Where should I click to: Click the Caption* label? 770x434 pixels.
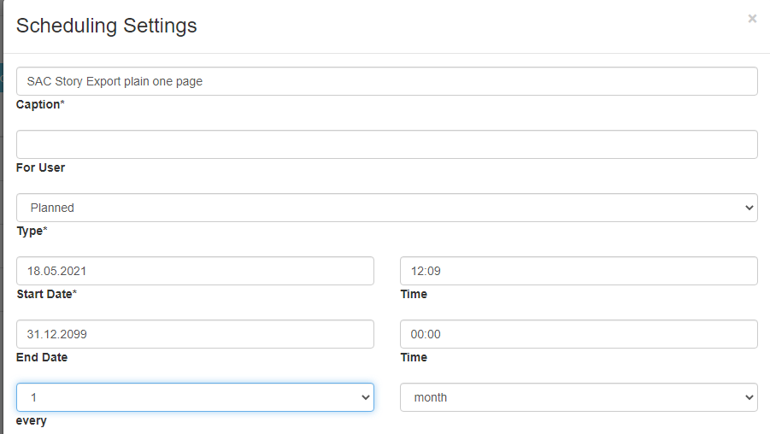pos(40,104)
